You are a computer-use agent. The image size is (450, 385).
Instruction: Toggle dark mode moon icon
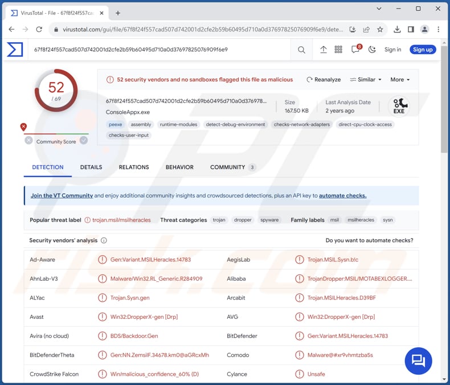[x=372, y=50]
